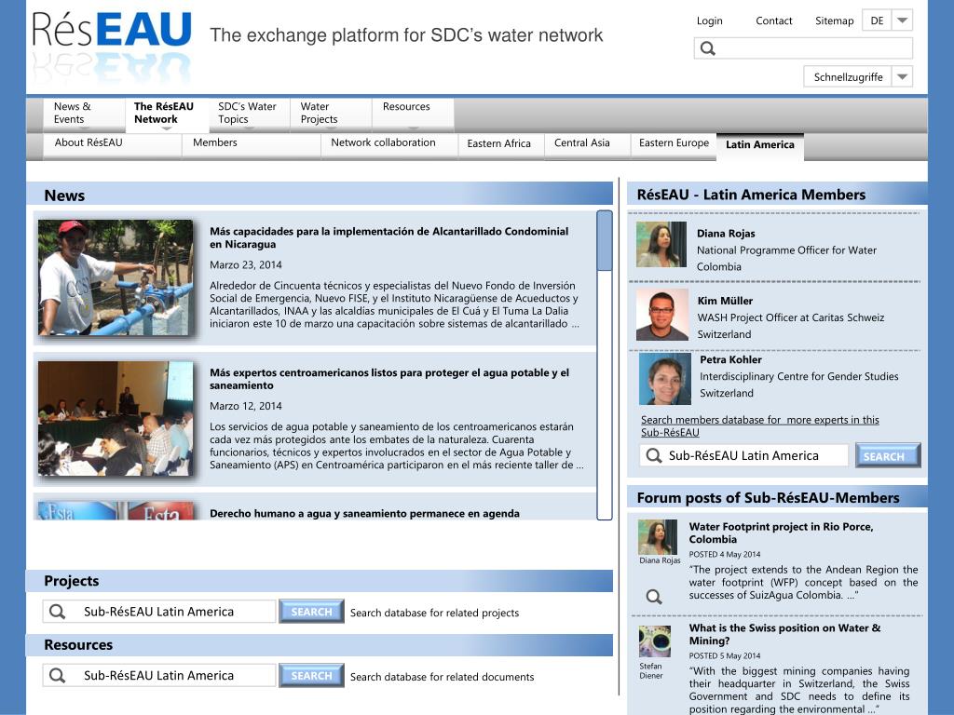954x715 pixels.
Task: Click Petra Kohler member name
Action: tap(730, 360)
